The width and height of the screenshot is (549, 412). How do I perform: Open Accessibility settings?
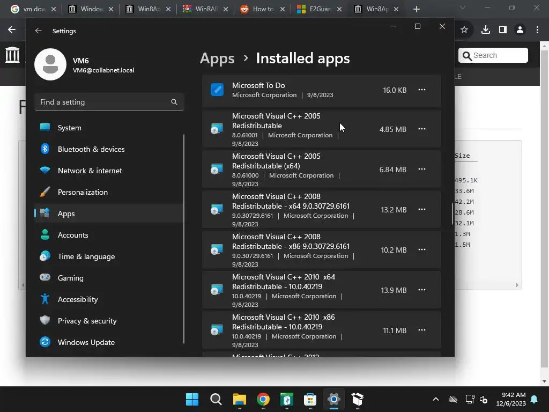(x=109, y=299)
